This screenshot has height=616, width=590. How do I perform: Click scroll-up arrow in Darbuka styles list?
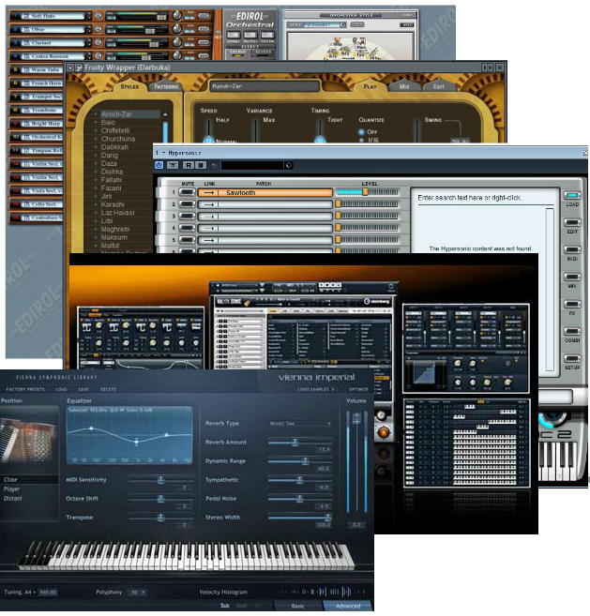tap(165, 114)
